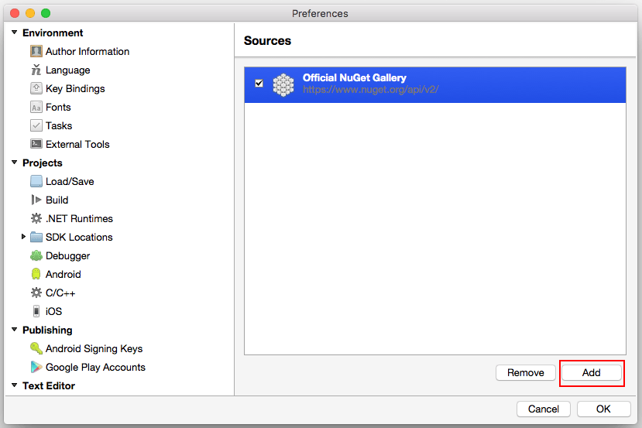Image resolution: width=642 pixels, height=428 pixels.
Task: Click the Text Editor category heading
Action: tap(49, 386)
